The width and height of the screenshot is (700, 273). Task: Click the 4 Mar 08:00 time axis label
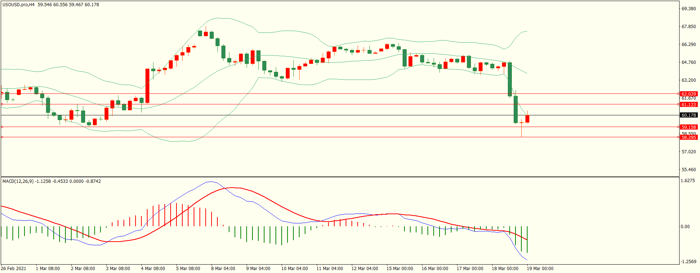tap(153, 268)
